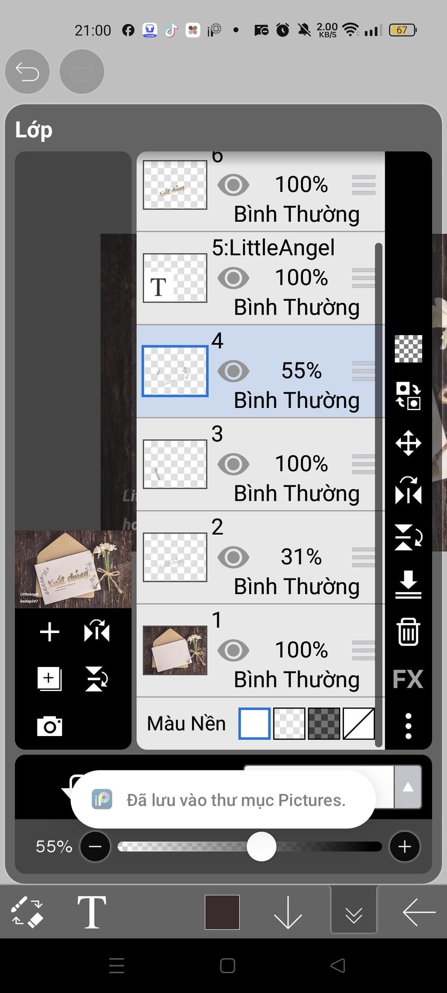
Task: Select the Text tool in bottom toolbar
Action: (92, 912)
